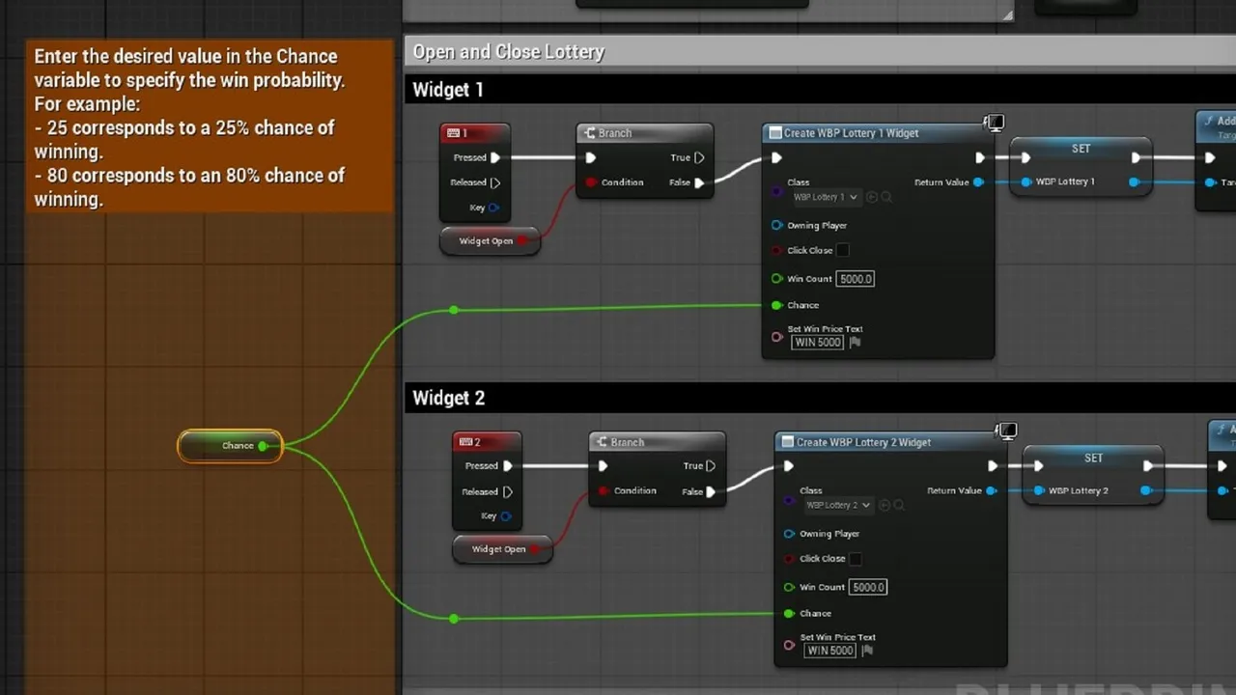
Task: Click the magnifier icon beside WBP Lottery 2 class
Action: [x=899, y=505]
